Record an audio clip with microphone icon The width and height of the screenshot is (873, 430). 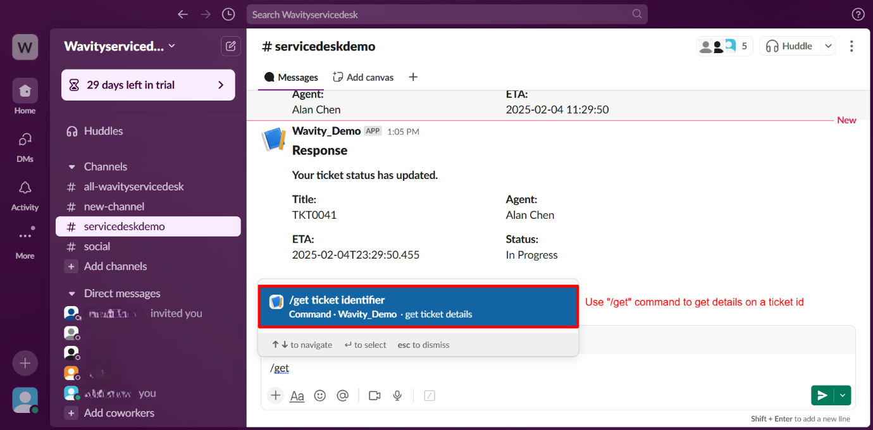[397, 395]
